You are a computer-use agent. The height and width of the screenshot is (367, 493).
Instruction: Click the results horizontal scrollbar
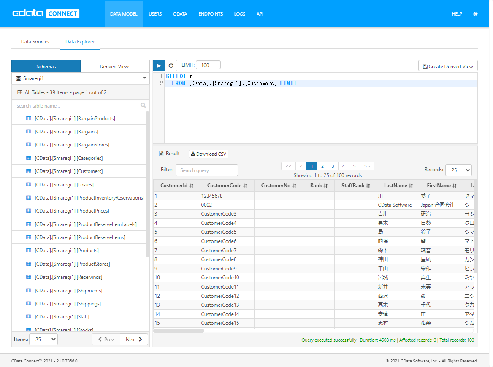click(179, 331)
